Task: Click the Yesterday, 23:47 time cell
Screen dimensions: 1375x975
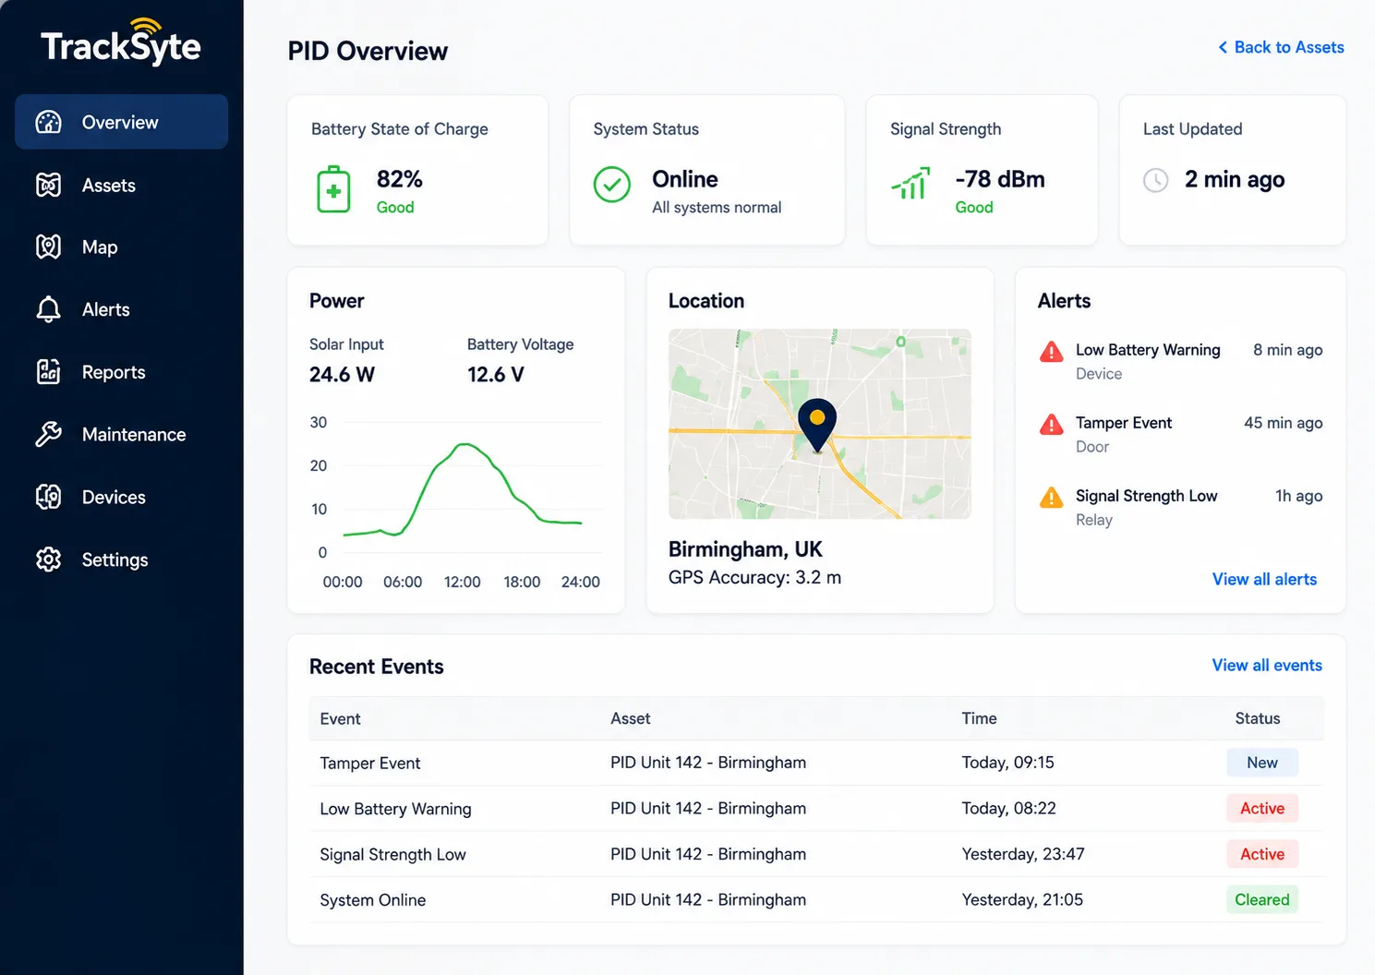Action: tap(1023, 854)
